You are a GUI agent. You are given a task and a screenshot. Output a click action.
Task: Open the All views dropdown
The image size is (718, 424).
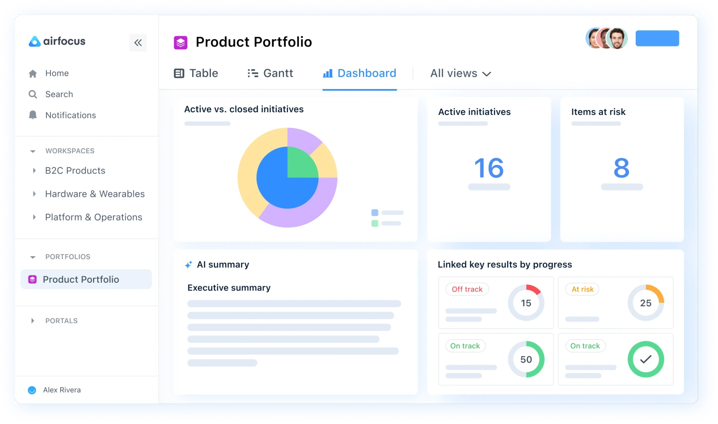coord(460,73)
